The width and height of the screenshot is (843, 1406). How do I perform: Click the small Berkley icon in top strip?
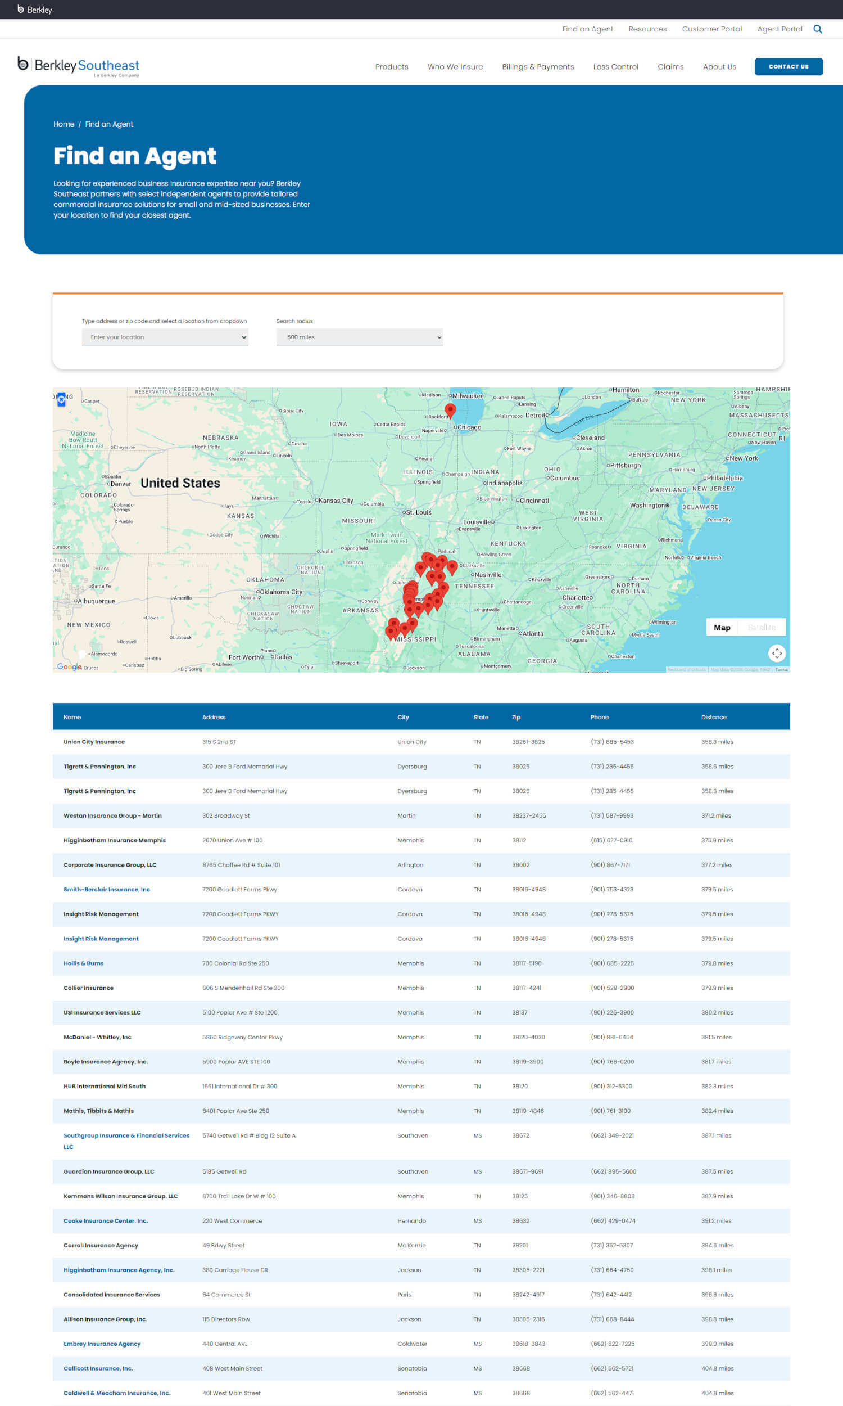(x=21, y=10)
